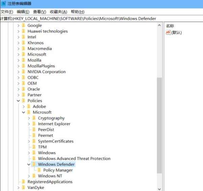Select the Policy Manager key
The image size is (203, 191).
point(58,170)
